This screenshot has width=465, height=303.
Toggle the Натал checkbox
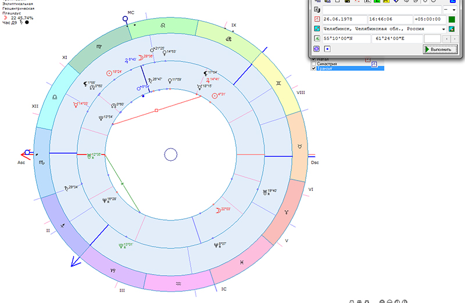[314, 59]
